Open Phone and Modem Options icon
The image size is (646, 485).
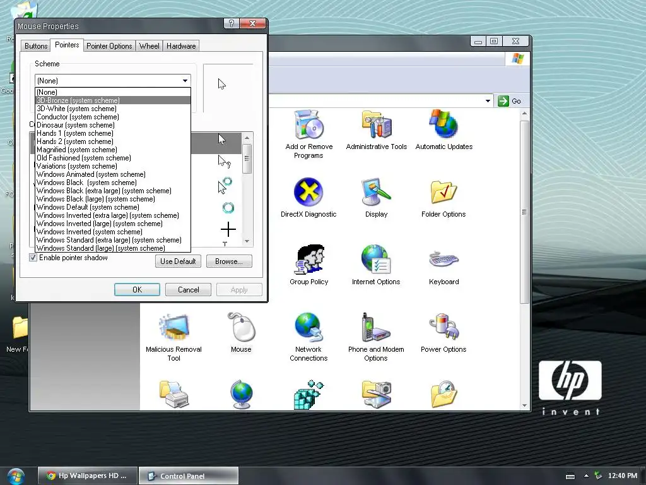(x=376, y=327)
